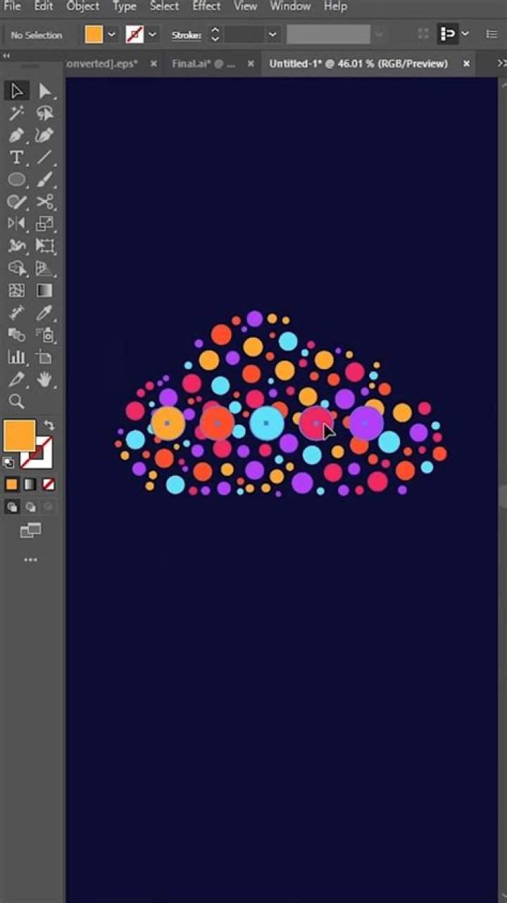Viewport: 507px width, 903px height.
Task: Pick the Paintbrush tool
Action: 45,180
